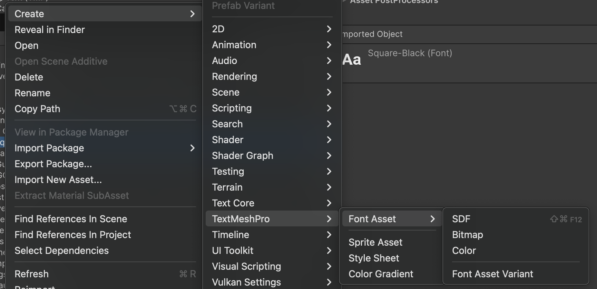Select Export Package option

(53, 164)
